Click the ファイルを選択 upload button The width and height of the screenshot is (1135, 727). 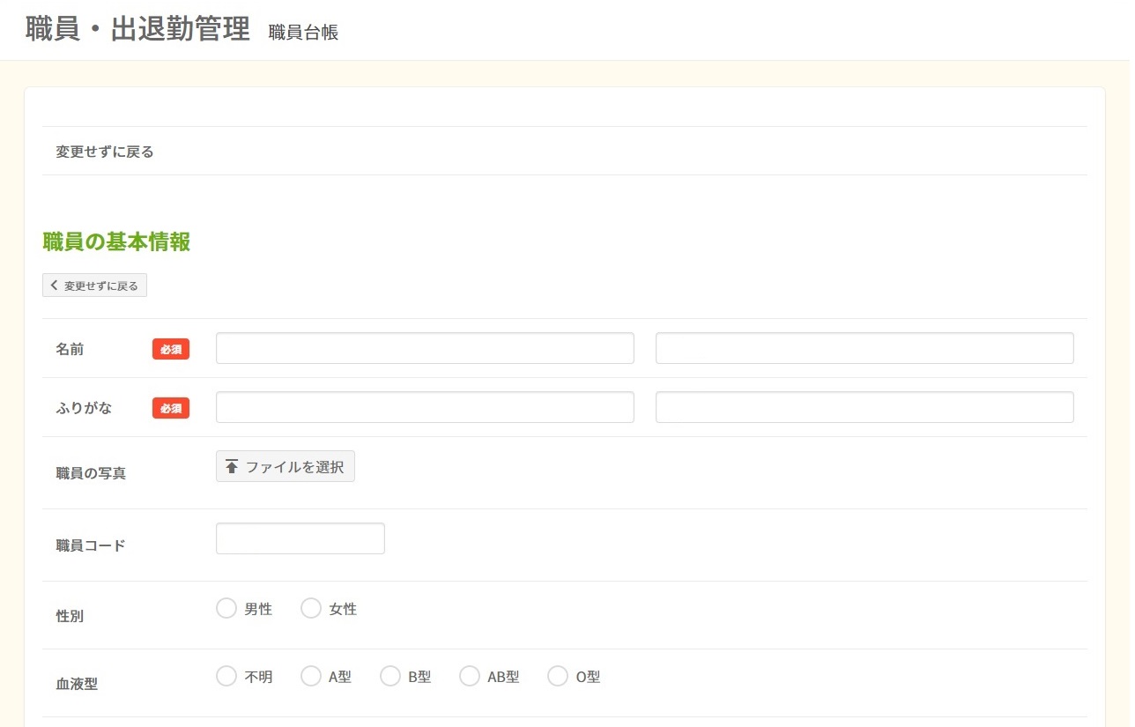(286, 466)
